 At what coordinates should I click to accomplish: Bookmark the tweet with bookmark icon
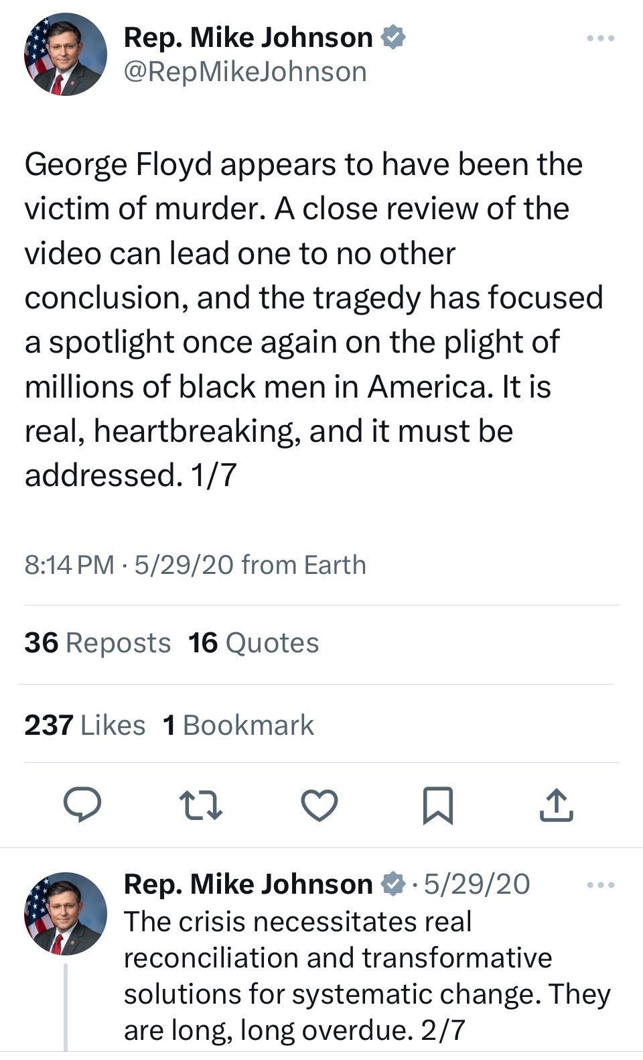(438, 805)
